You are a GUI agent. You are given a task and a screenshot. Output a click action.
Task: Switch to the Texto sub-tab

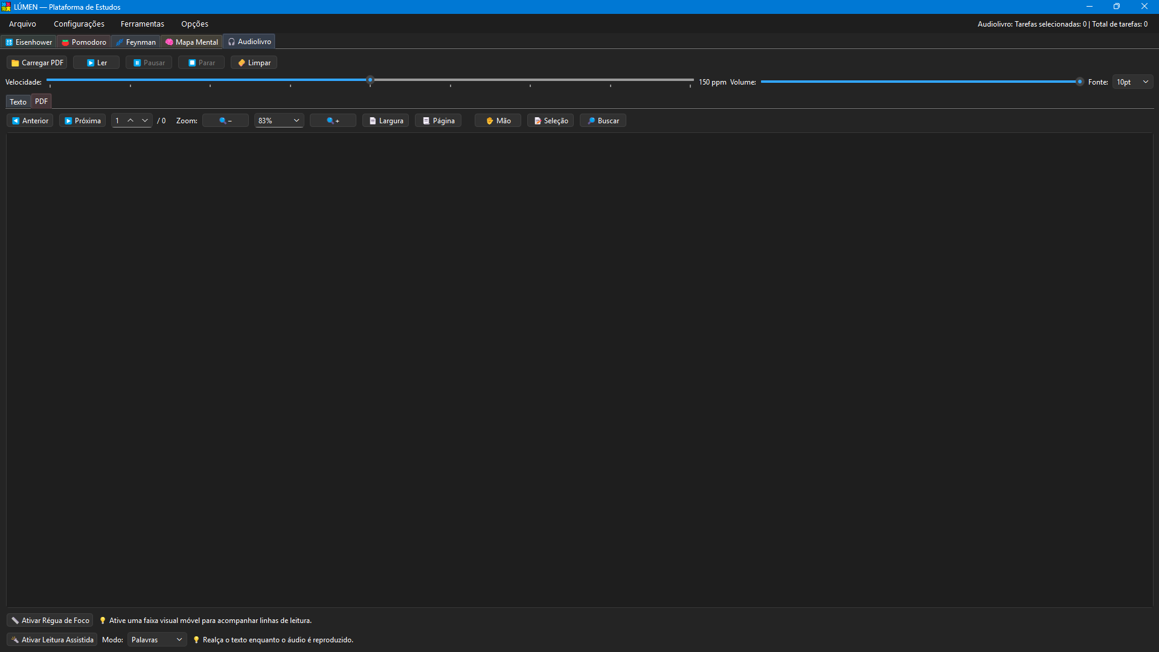(x=18, y=102)
